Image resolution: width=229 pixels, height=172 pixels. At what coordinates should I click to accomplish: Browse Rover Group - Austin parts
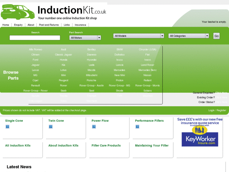click(92, 86)
